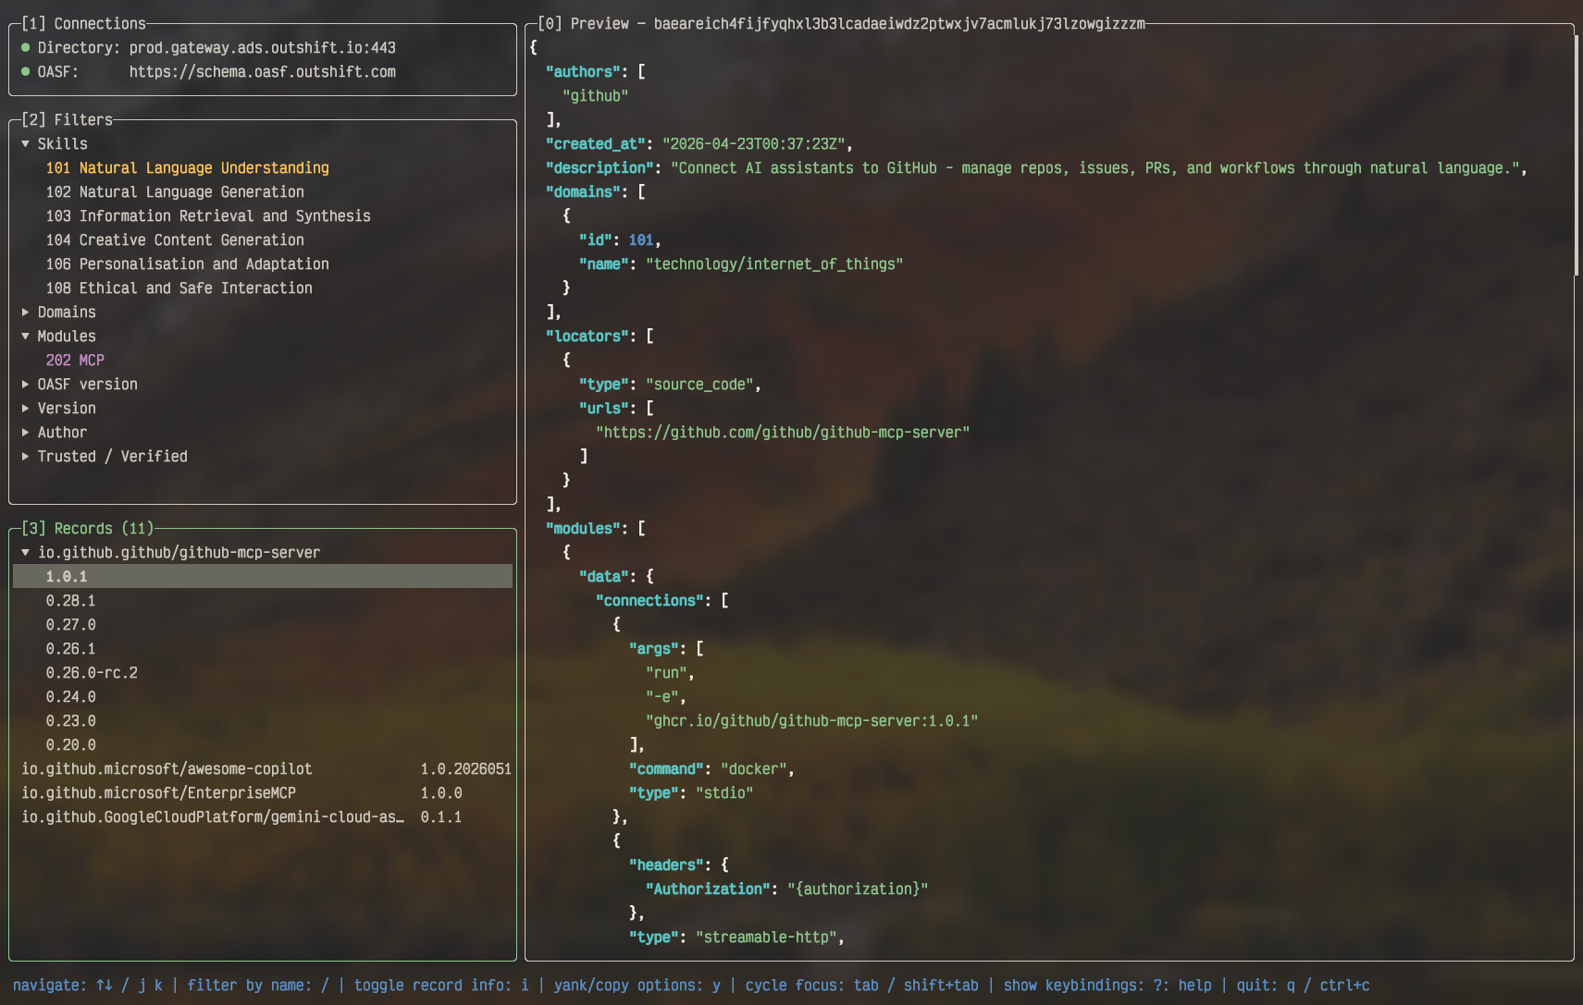
Task: Expand the Author filter group
Action: (26, 433)
